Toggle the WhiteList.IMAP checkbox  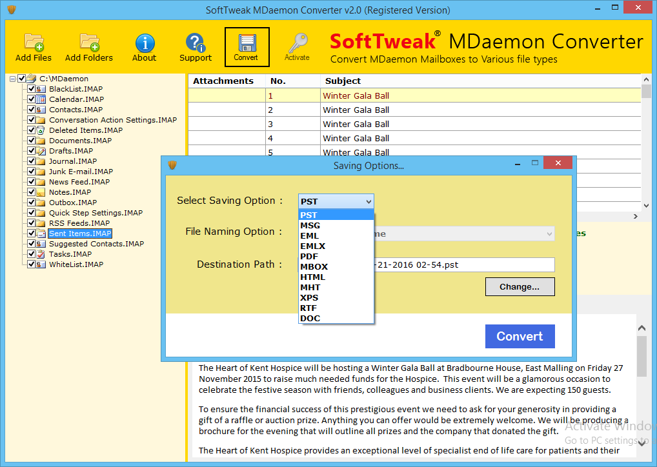tap(31, 264)
